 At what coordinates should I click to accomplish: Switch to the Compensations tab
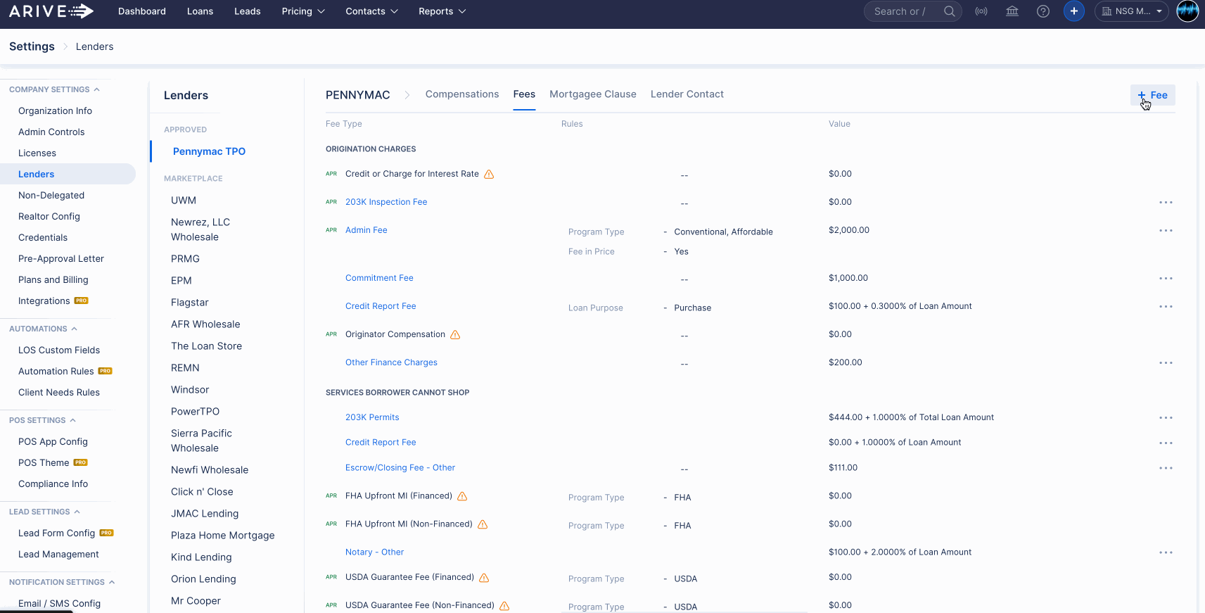pyautogui.click(x=462, y=94)
